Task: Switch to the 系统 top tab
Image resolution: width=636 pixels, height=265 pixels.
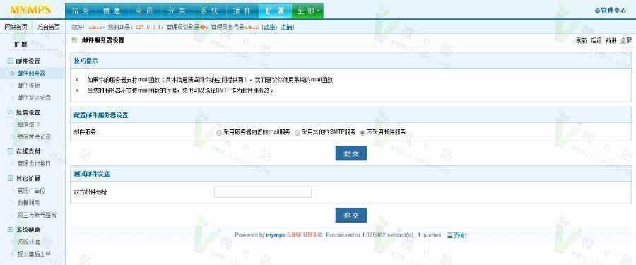Action: coord(210,11)
